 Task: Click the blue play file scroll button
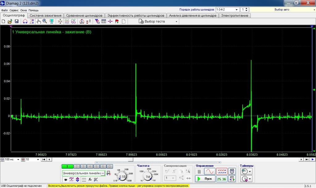click(x=313, y=159)
